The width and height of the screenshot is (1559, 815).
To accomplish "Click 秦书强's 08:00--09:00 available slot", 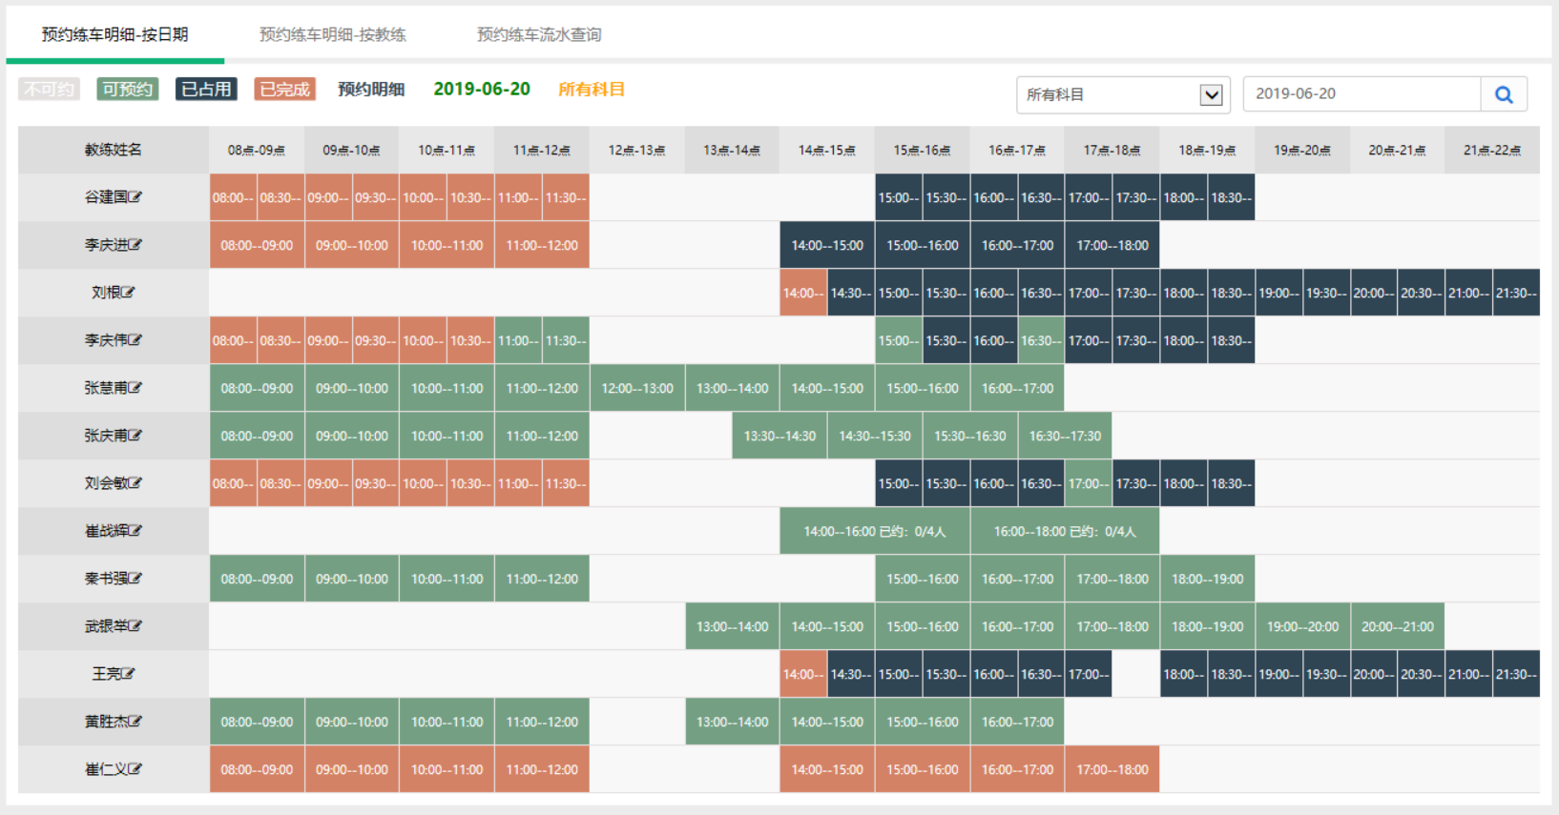I will [257, 579].
